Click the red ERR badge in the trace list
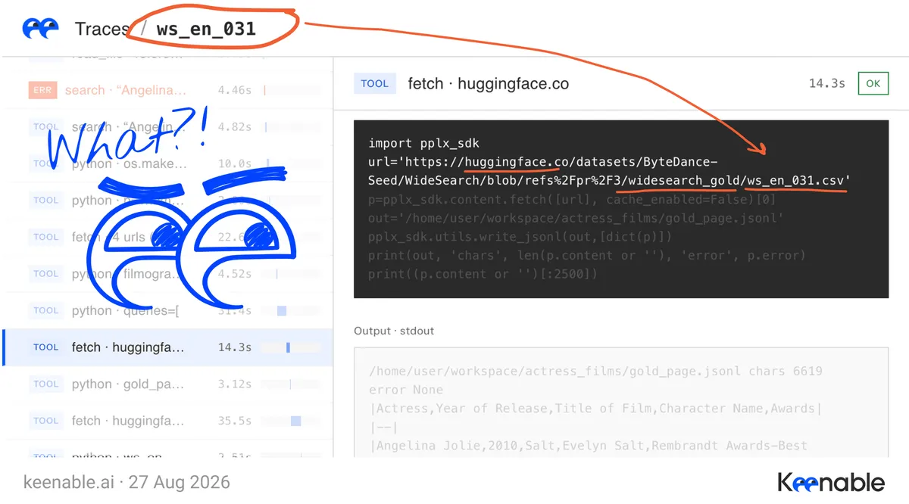Viewport: 909px width, 504px height. [x=42, y=90]
